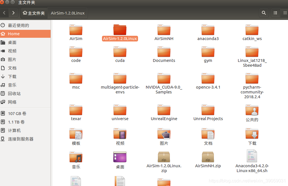The image size is (288, 186).
Task: Select the msc folder icon
Action: pos(76,78)
